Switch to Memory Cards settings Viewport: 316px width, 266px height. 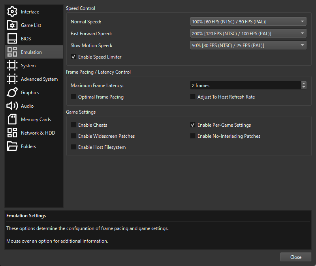(x=34, y=120)
